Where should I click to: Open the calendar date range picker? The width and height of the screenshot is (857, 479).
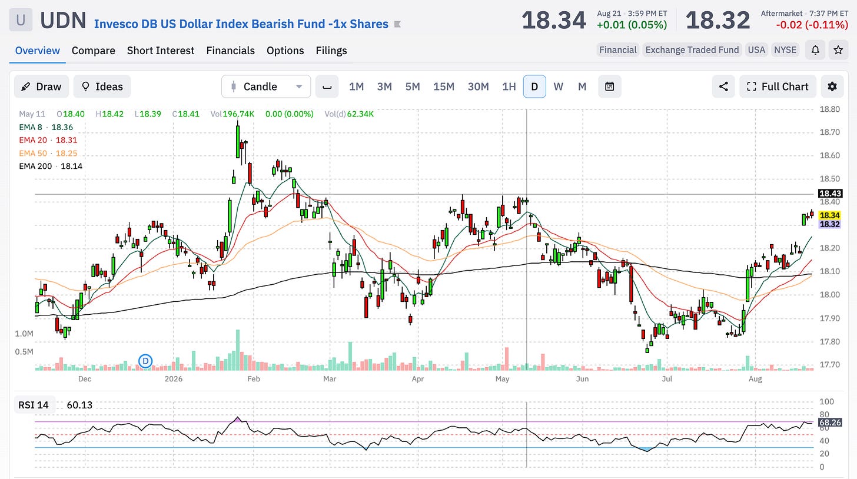point(610,87)
